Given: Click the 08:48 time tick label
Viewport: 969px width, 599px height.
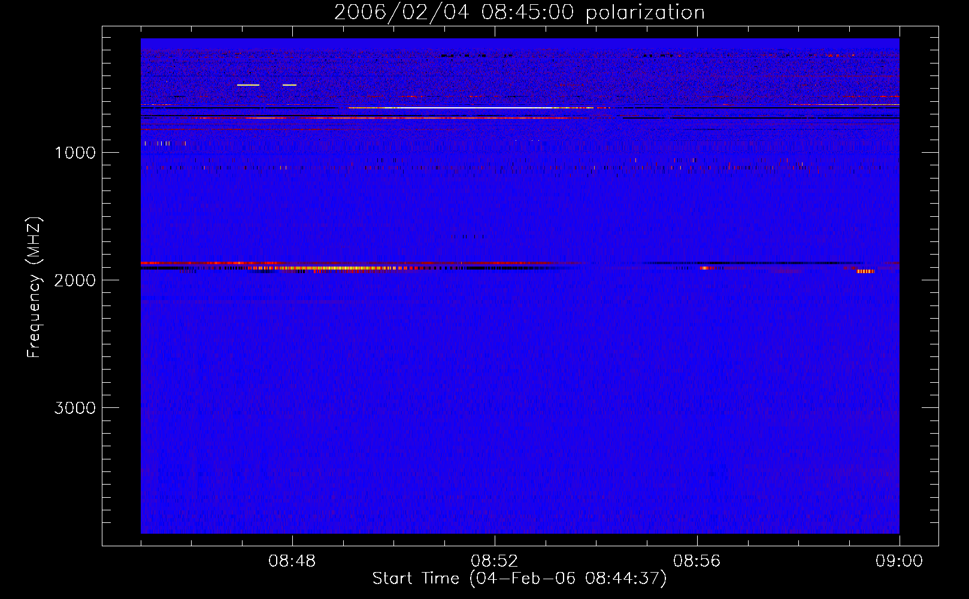Looking at the screenshot, I should point(292,561).
